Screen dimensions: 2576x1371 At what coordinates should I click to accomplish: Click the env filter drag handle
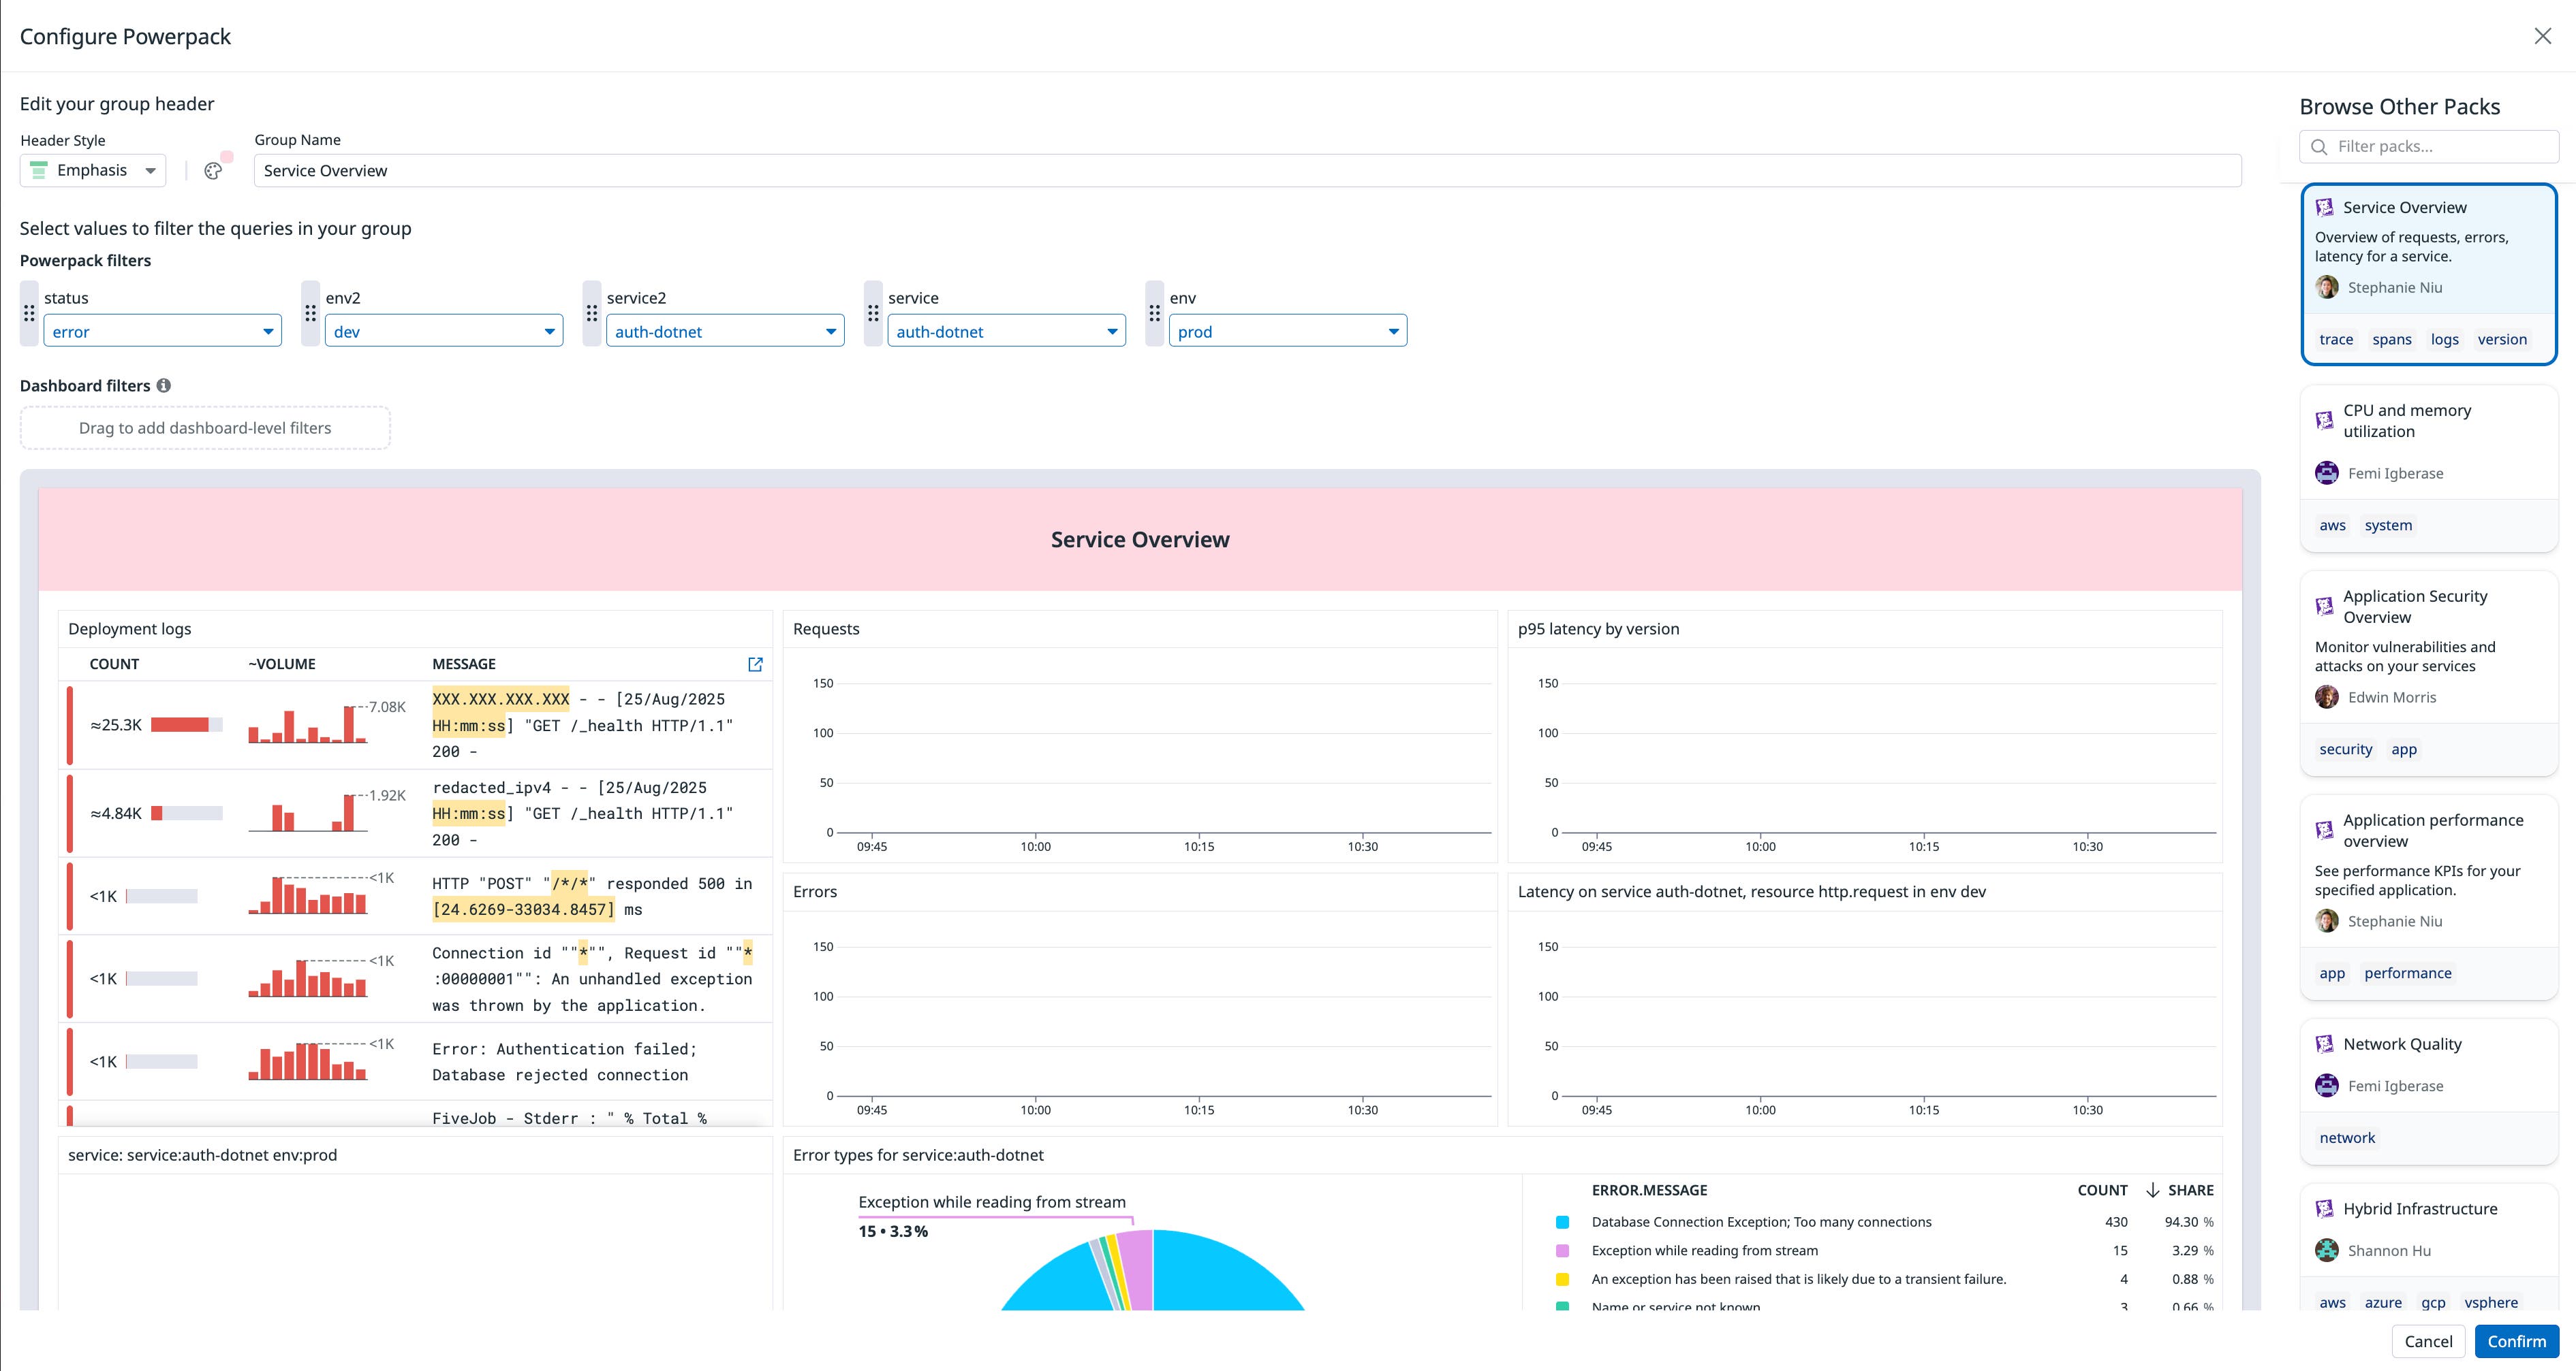(1155, 314)
